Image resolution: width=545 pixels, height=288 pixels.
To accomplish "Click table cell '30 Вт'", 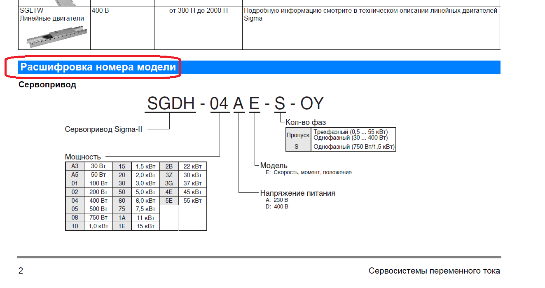I will (99, 166).
